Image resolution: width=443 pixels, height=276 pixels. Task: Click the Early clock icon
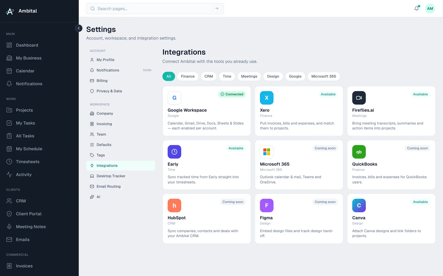pos(174,152)
